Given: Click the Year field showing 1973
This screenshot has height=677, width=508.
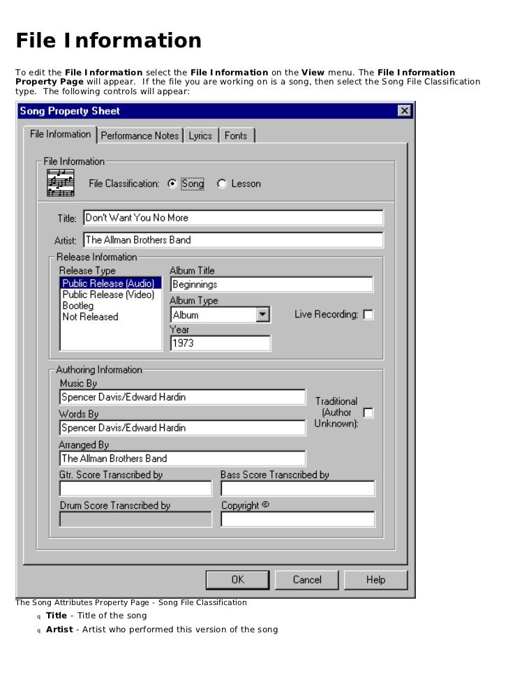Looking at the screenshot, I should 221,343.
